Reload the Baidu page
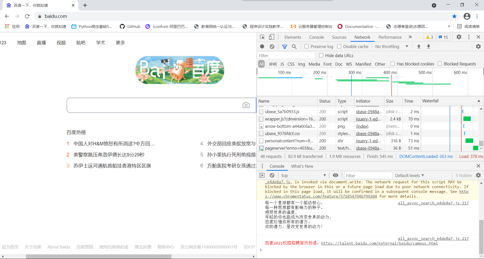The image size is (484, 259). [27, 16]
